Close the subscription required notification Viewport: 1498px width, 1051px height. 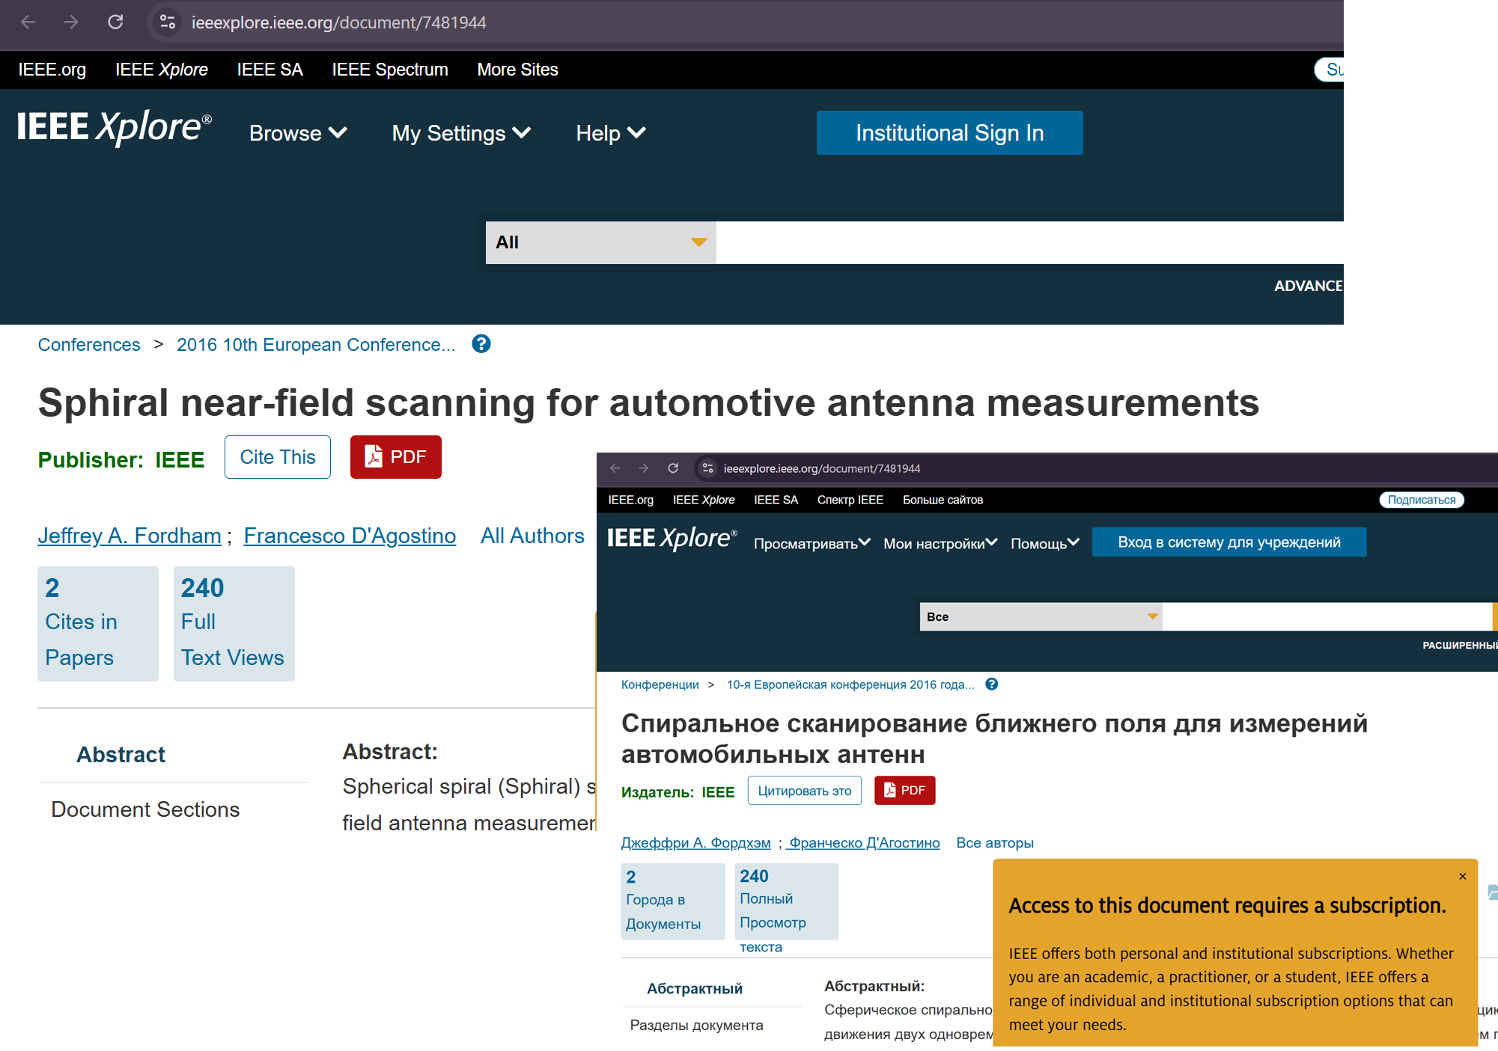point(1463,877)
